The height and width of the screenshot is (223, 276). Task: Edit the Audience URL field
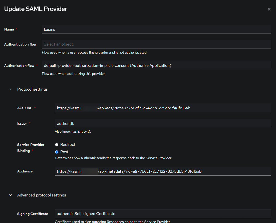163,171
